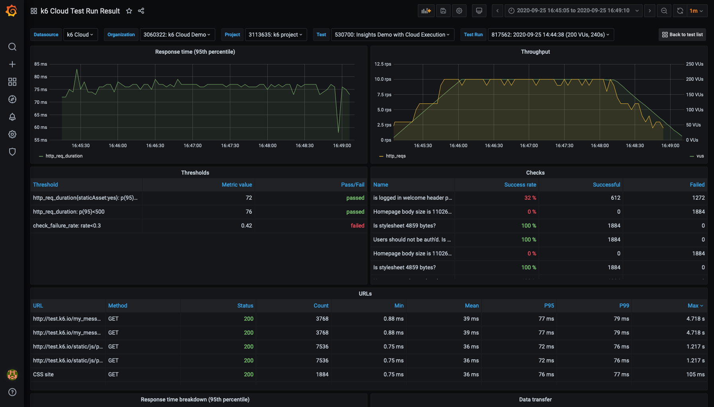Save the dashboard with disk icon
This screenshot has height=407, width=714.
tap(443, 11)
